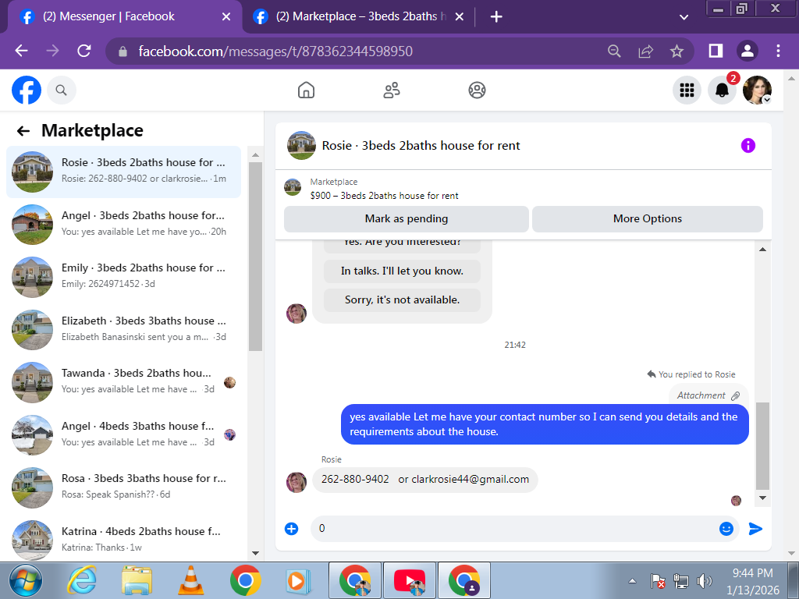Viewport: 799px width, 599px height.
Task: Bookmark this page with the star icon
Action: tap(676, 51)
